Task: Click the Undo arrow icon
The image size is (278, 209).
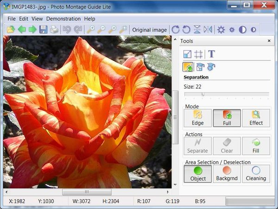Action: click(66, 30)
